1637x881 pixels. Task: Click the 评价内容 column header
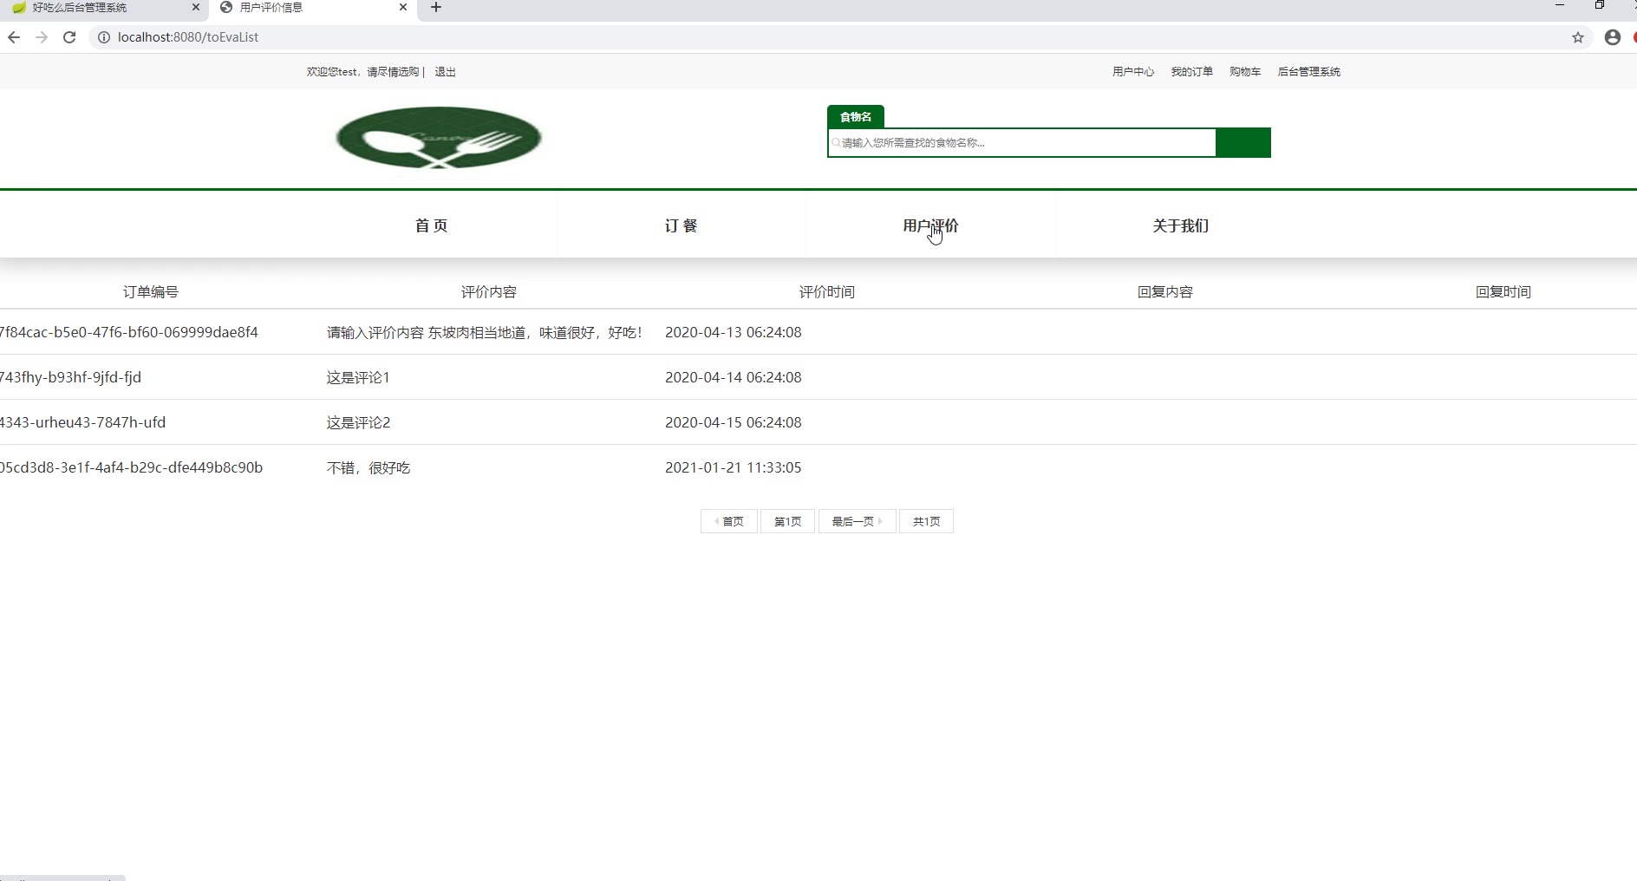[x=489, y=292]
